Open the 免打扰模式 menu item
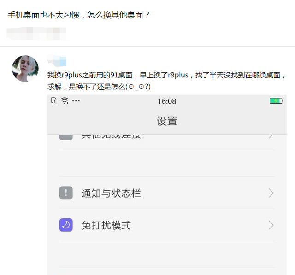 tap(106, 225)
